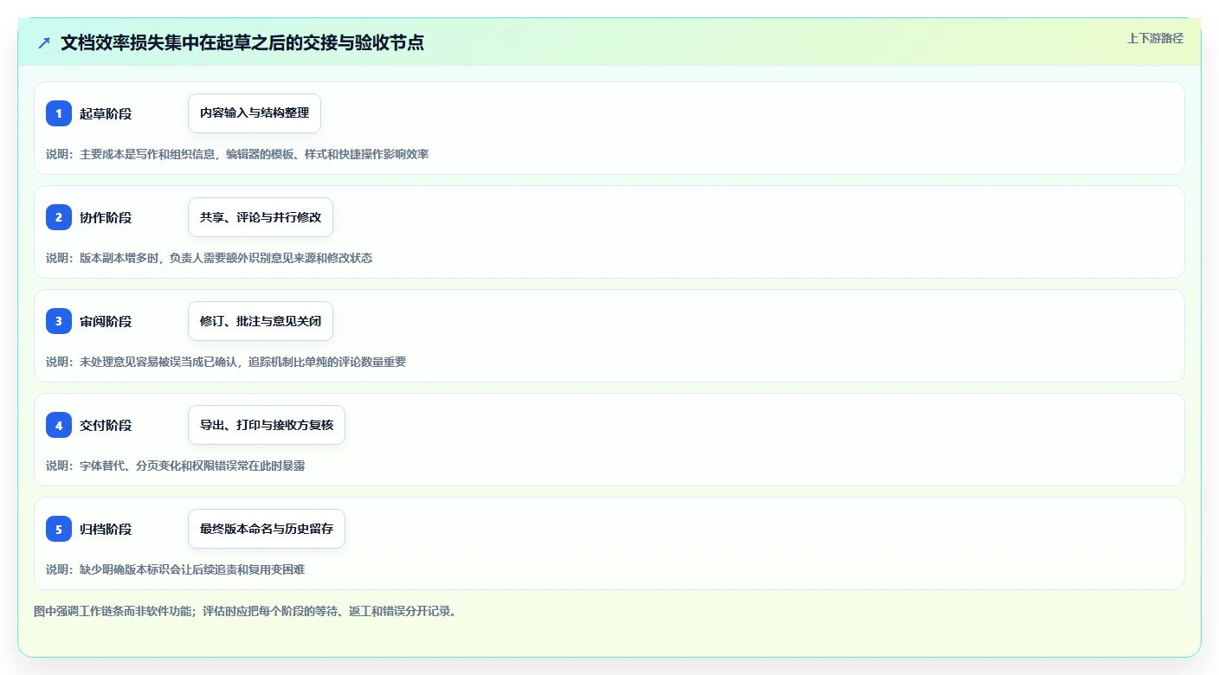Select the 最终版本命名与历史留存 chip
The height and width of the screenshot is (675, 1219).
click(x=267, y=529)
